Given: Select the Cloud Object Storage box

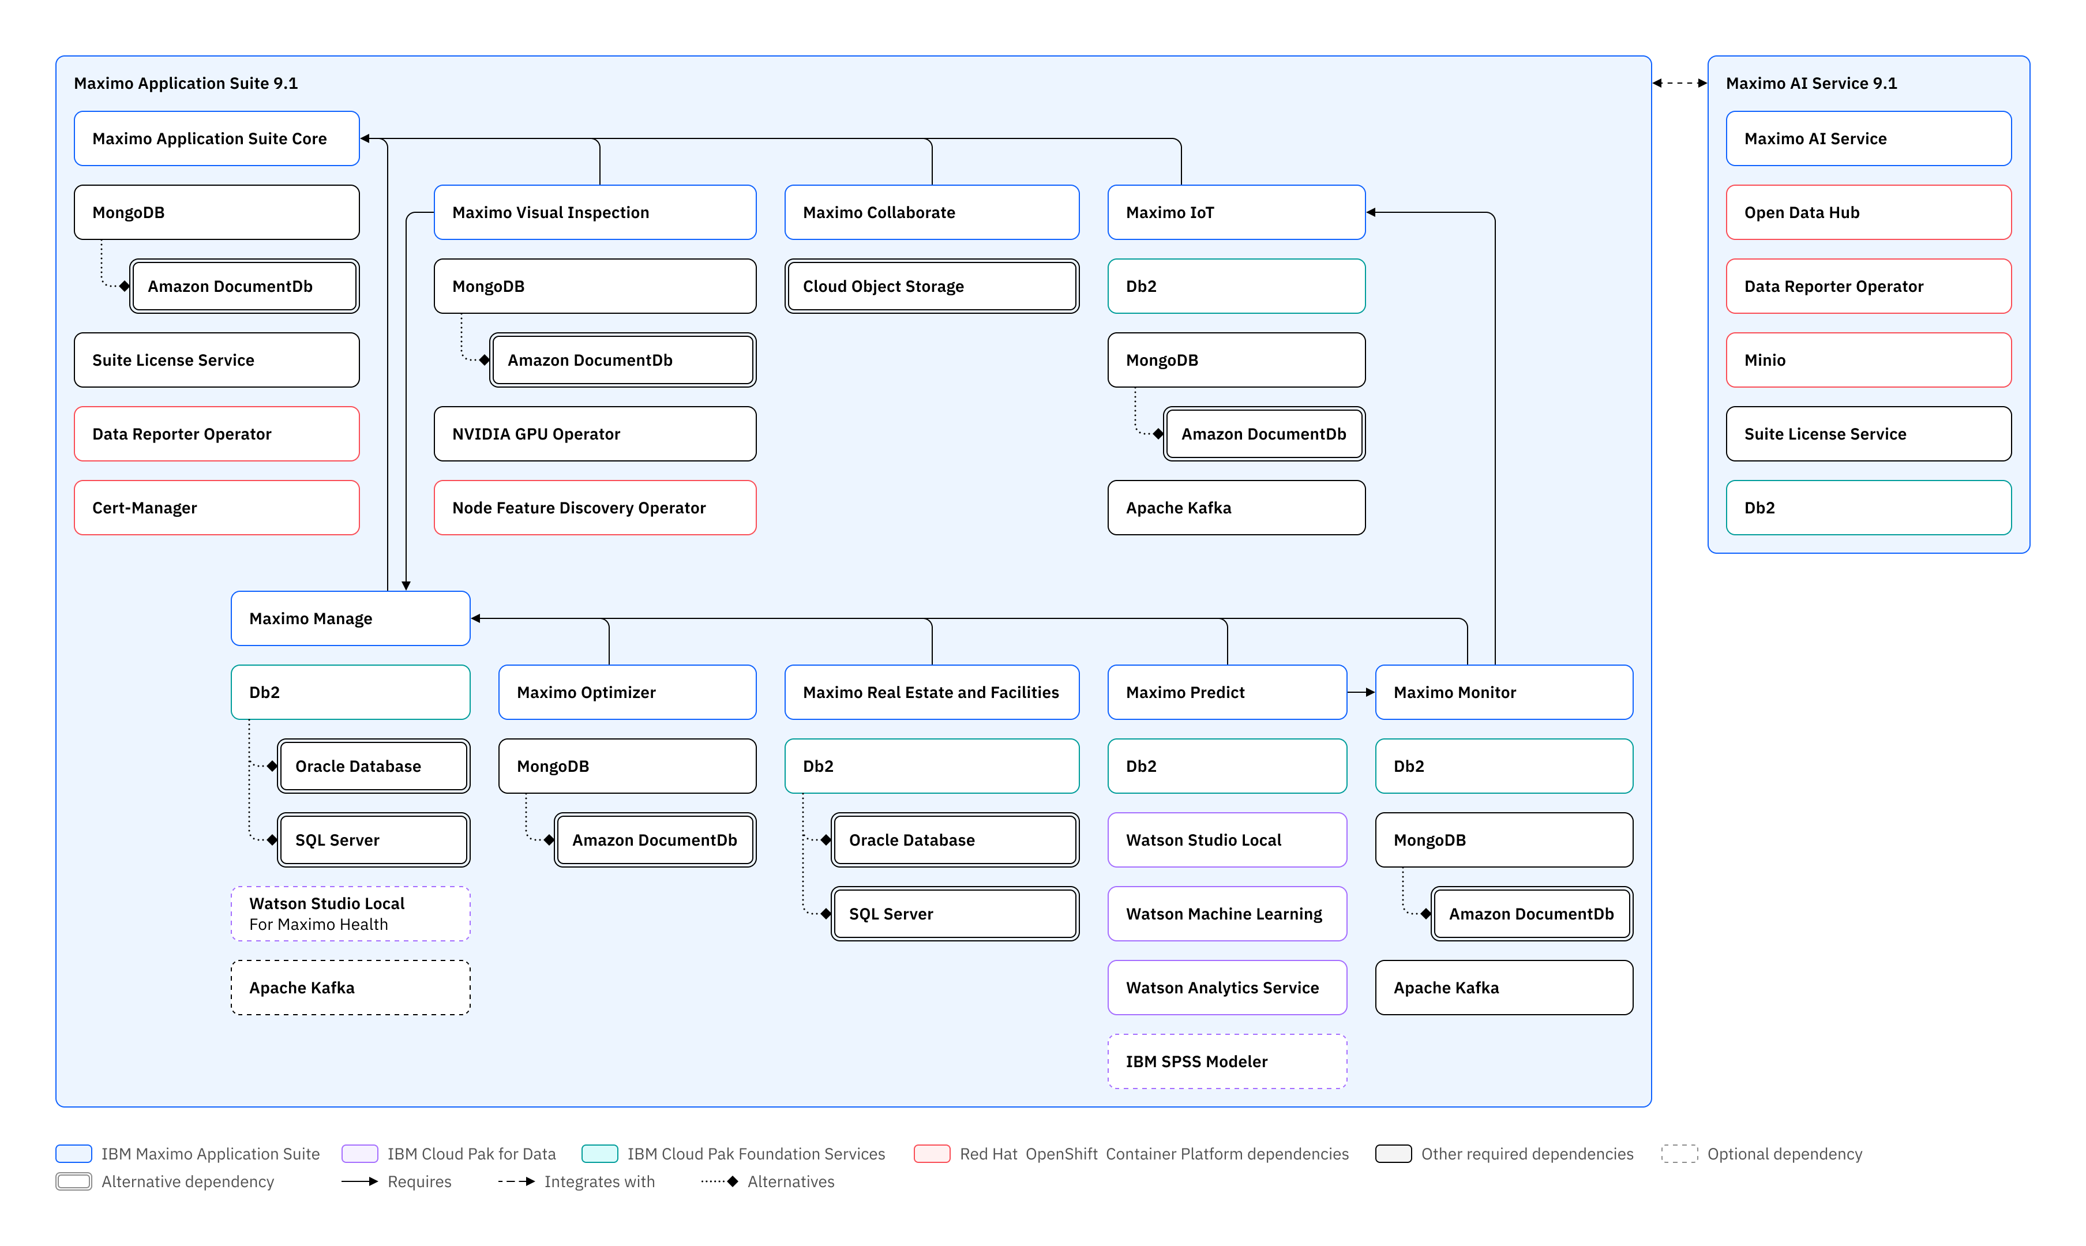Looking at the screenshot, I should (931, 286).
